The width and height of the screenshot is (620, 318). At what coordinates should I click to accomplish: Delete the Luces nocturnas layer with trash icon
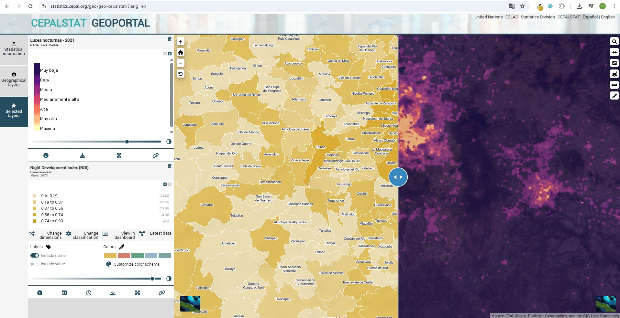click(x=170, y=39)
